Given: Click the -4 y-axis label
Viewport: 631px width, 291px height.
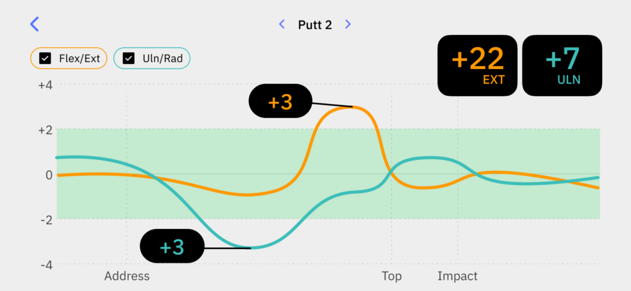Looking at the screenshot, I should pyautogui.click(x=46, y=265).
